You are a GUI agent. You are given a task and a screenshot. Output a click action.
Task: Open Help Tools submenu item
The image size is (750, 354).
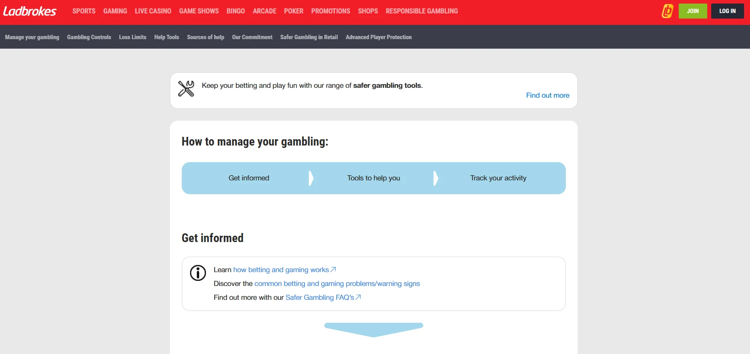point(167,37)
